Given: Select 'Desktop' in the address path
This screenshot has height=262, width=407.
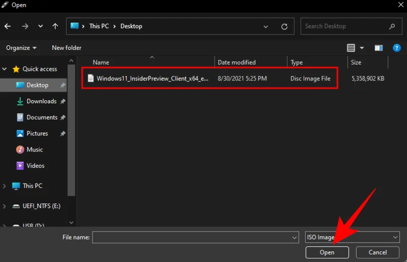Looking at the screenshot, I should pos(131,26).
